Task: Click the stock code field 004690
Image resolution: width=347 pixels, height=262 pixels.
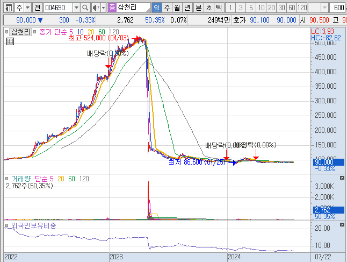Action: [58, 8]
